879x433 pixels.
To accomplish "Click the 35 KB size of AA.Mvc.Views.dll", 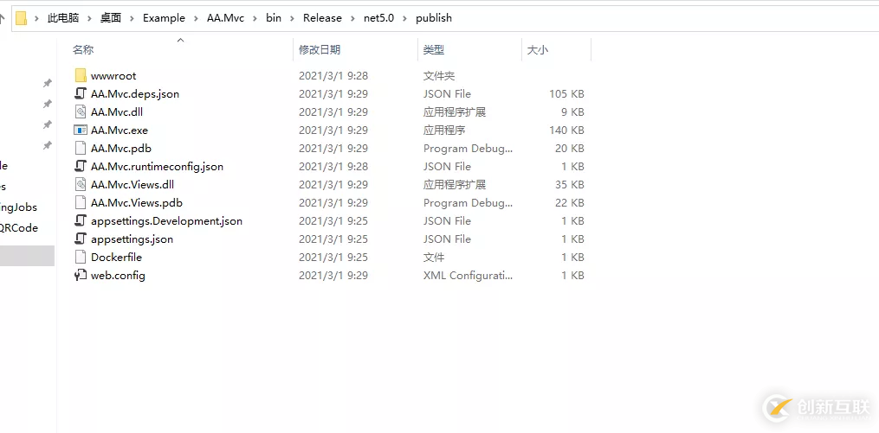I will 570,185.
